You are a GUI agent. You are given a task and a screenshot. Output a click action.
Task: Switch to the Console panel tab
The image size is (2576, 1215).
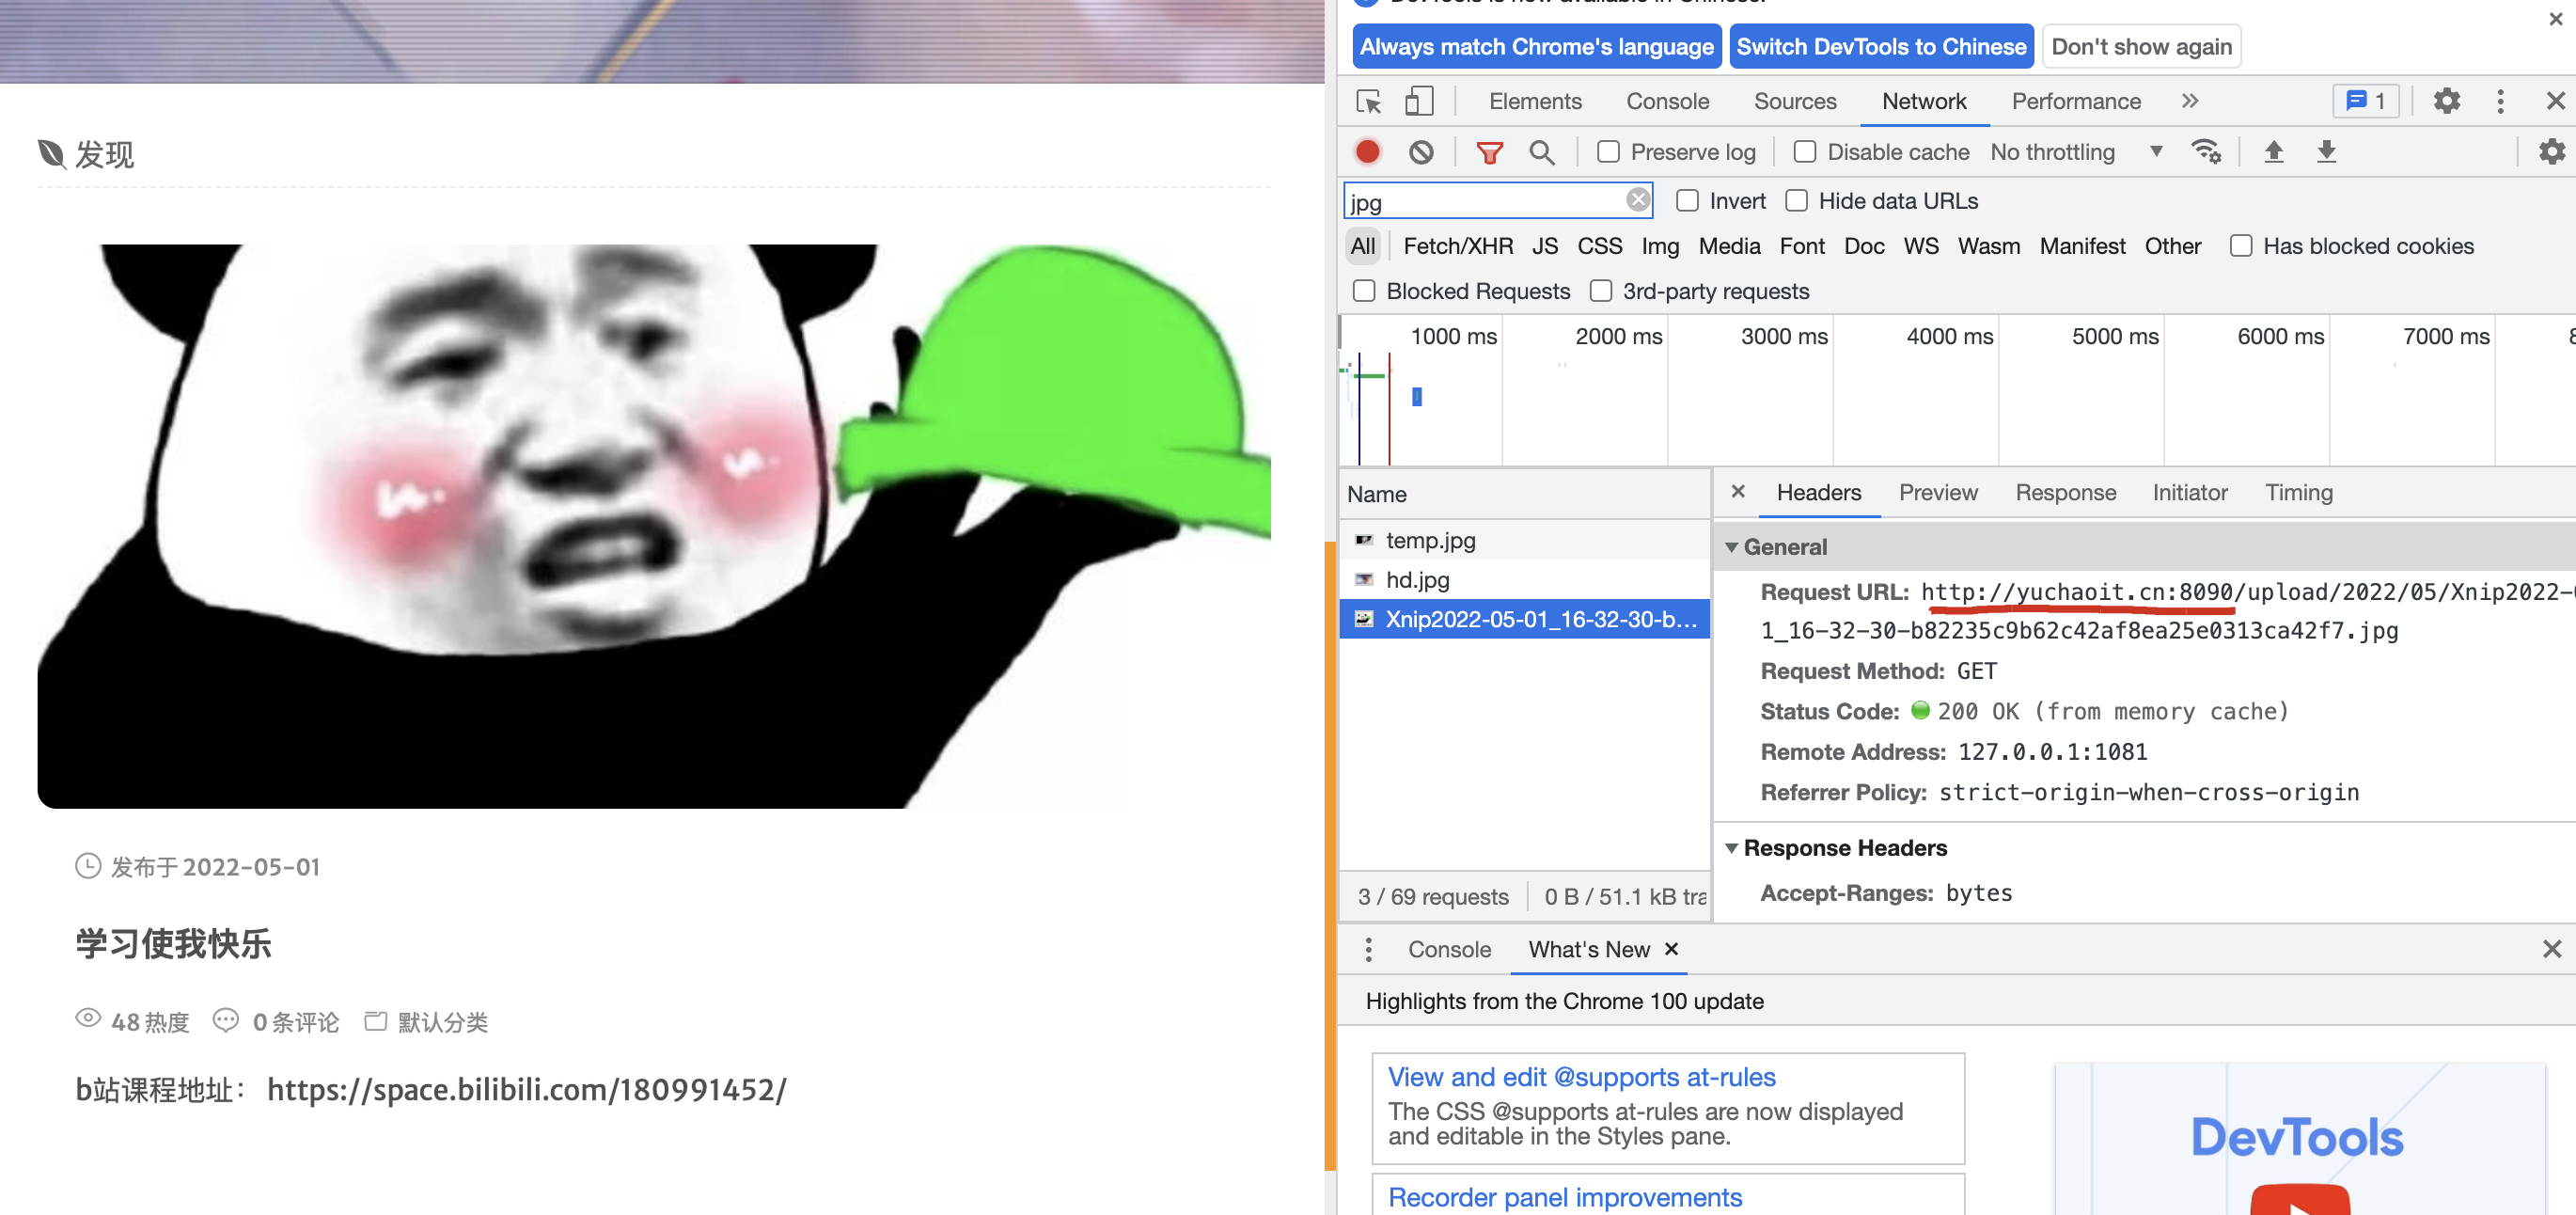click(1666, 101)
